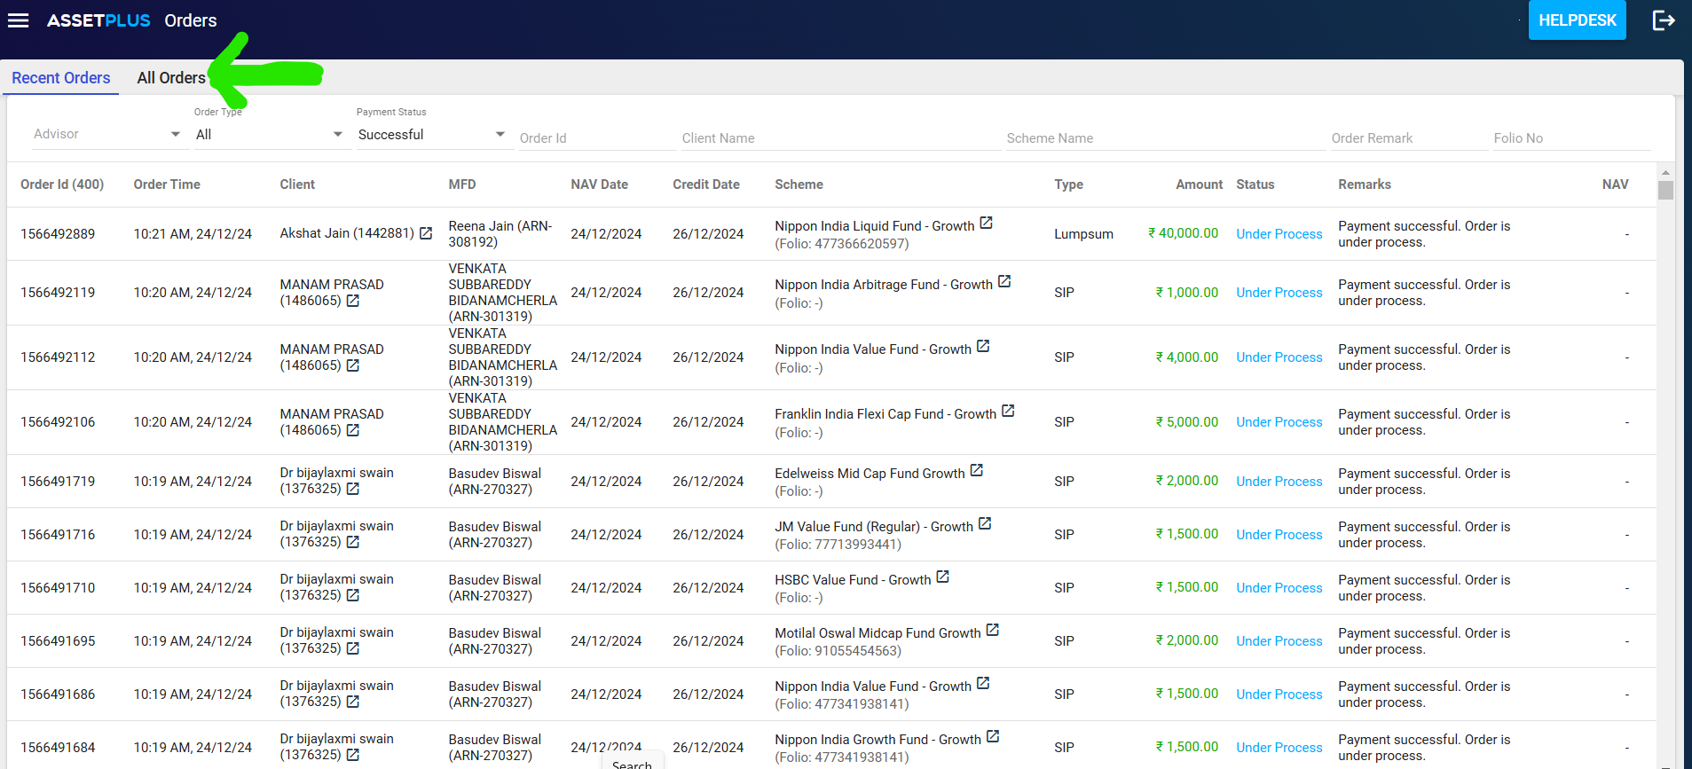Click Under Process status for order 1566491719
The image size is (1692, 769).
click(1279, 482)
